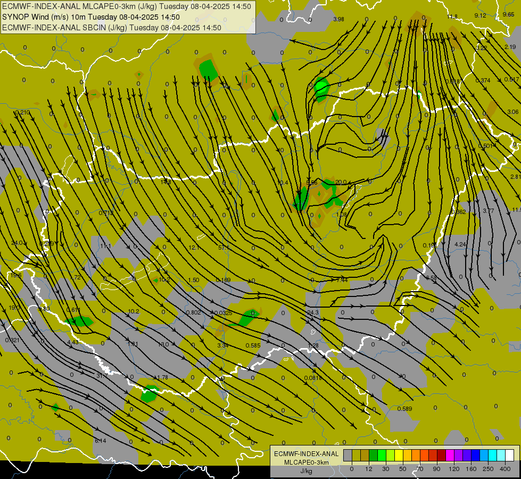521x479 pixels.
Task: Click the map value 4.43
Action: point(73,342)
